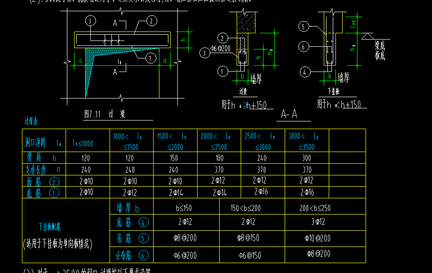Click the 底筋 ④ row label
This screenshot has height=273, width=432.
pos(132,222)
